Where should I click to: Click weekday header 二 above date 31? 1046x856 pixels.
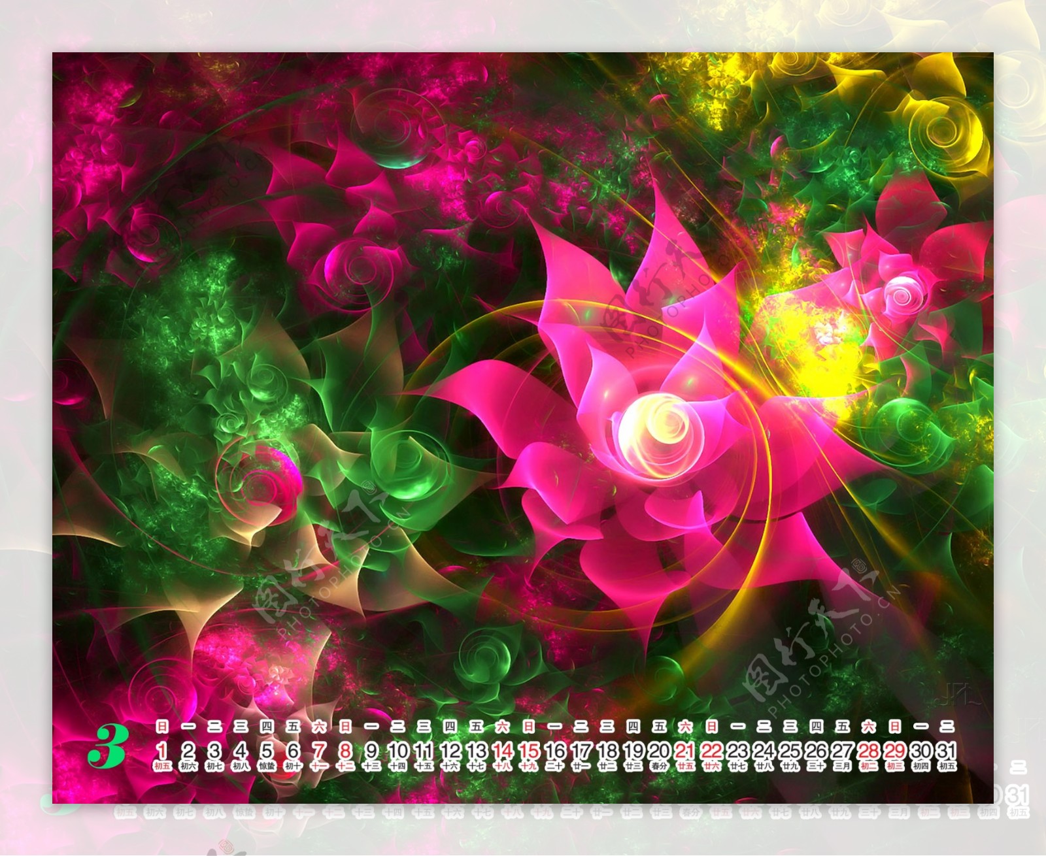[x=947, y=726]
